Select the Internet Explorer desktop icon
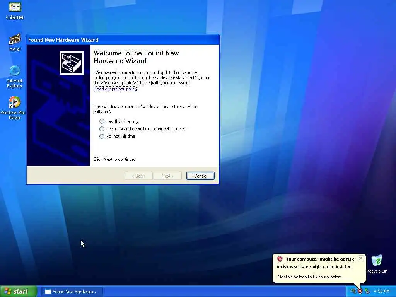Image resolution: width=396 pixels, height=297 pixels. point(15,77)
